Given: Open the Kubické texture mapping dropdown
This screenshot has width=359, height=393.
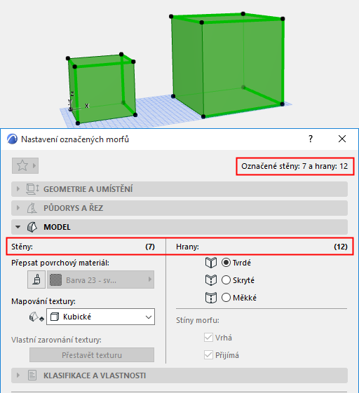Looking at the screenshot, I should click(x=100, y=317).
